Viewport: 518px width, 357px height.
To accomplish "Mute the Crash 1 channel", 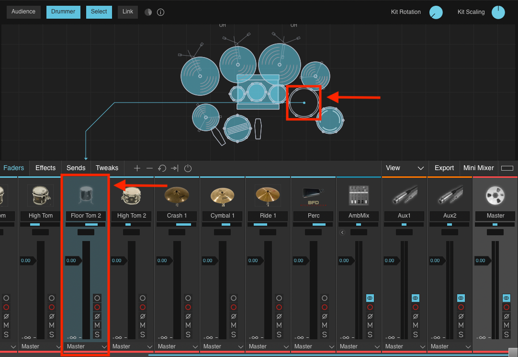I will click(x=188, y=325).
